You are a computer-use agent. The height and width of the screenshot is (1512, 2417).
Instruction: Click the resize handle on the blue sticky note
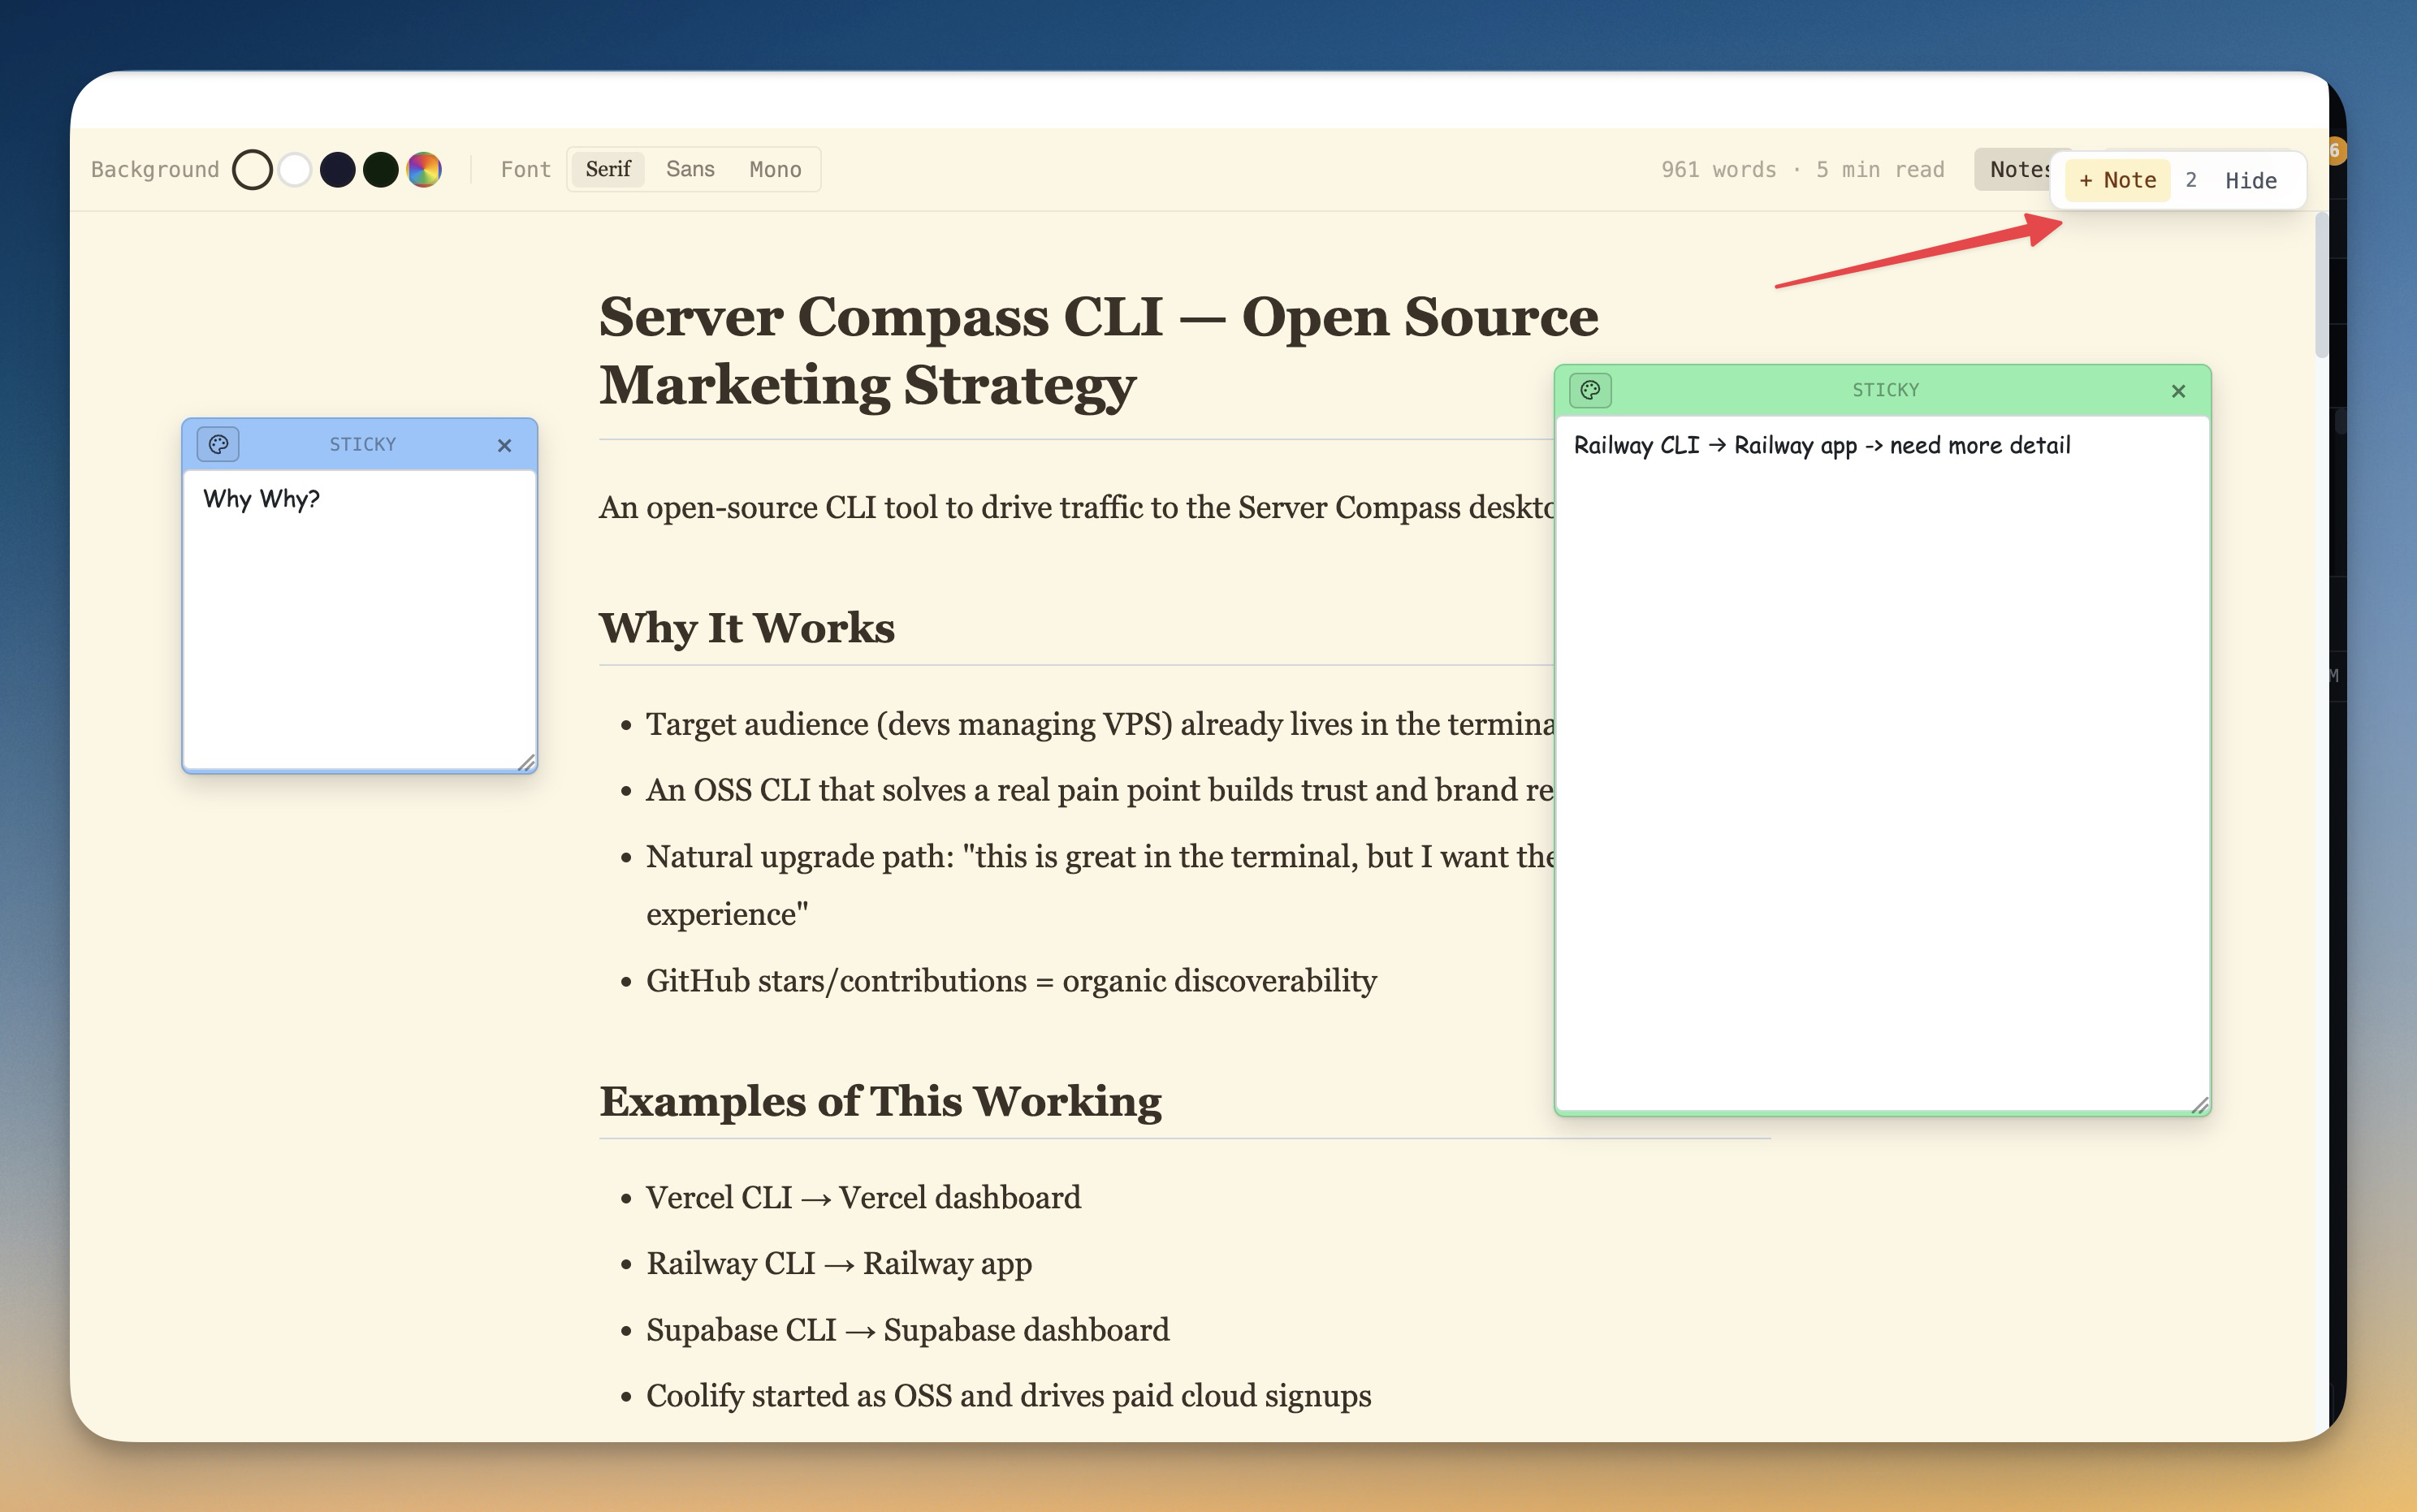529,763
